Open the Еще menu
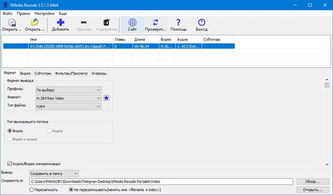This screenshot has height=195, width=333. (x=62, y=13)
